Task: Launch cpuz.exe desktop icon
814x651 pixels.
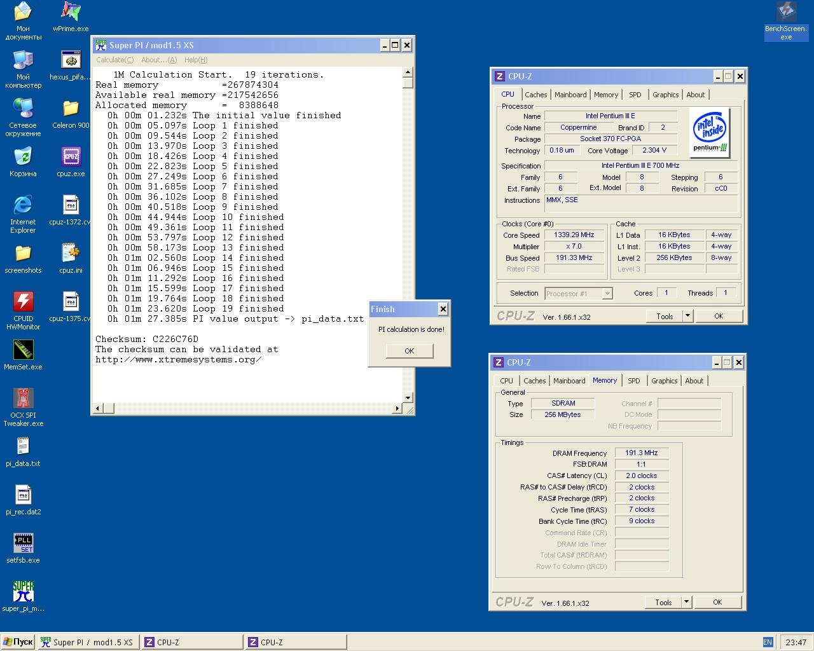Action: [71, 162]
